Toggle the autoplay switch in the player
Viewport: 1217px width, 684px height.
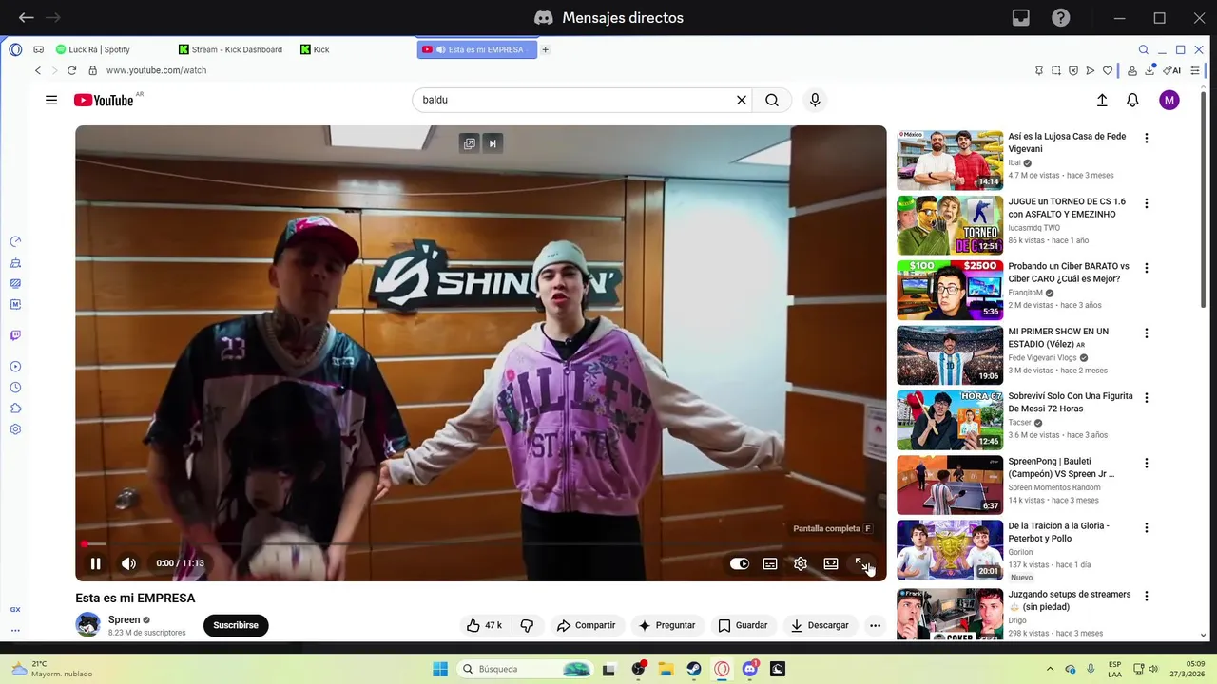coord(740,563)
